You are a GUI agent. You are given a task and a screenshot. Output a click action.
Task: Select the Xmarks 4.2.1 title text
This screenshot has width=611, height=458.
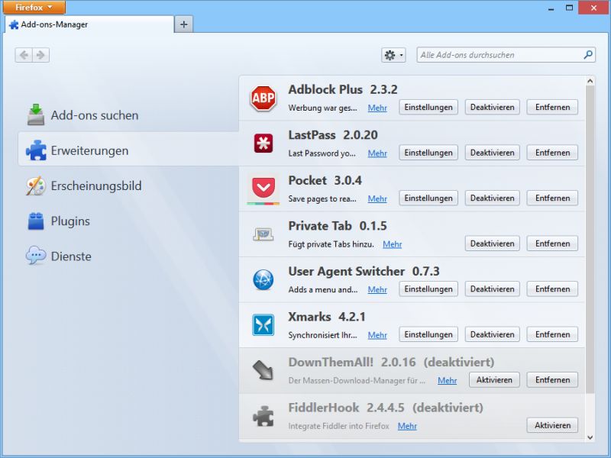tap(327, 317)
